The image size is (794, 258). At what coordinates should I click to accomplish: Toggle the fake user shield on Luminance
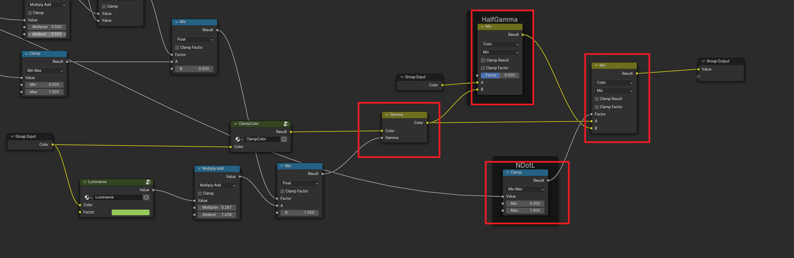146,197
